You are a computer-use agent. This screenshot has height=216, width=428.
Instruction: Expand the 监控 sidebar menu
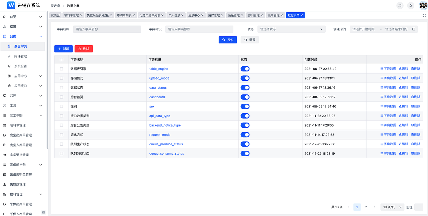point(22,95)
